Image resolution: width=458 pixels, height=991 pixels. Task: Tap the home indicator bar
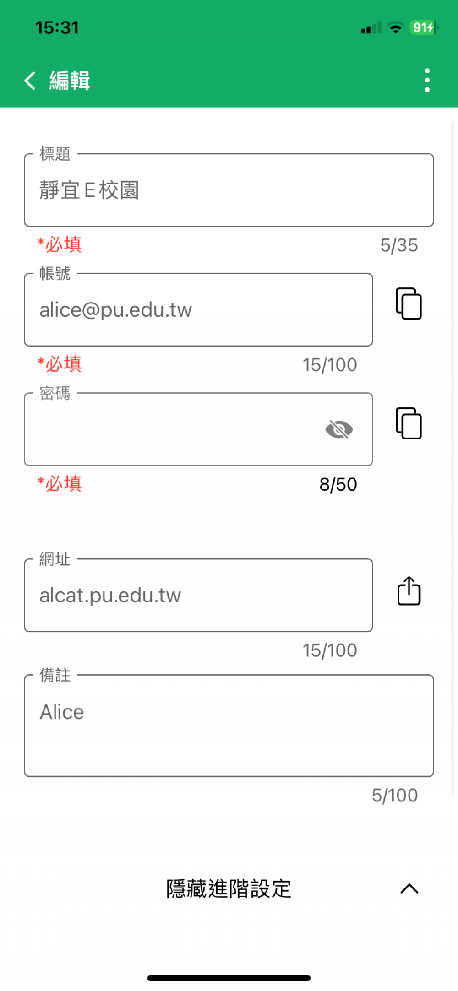click(x=229, y=978)
